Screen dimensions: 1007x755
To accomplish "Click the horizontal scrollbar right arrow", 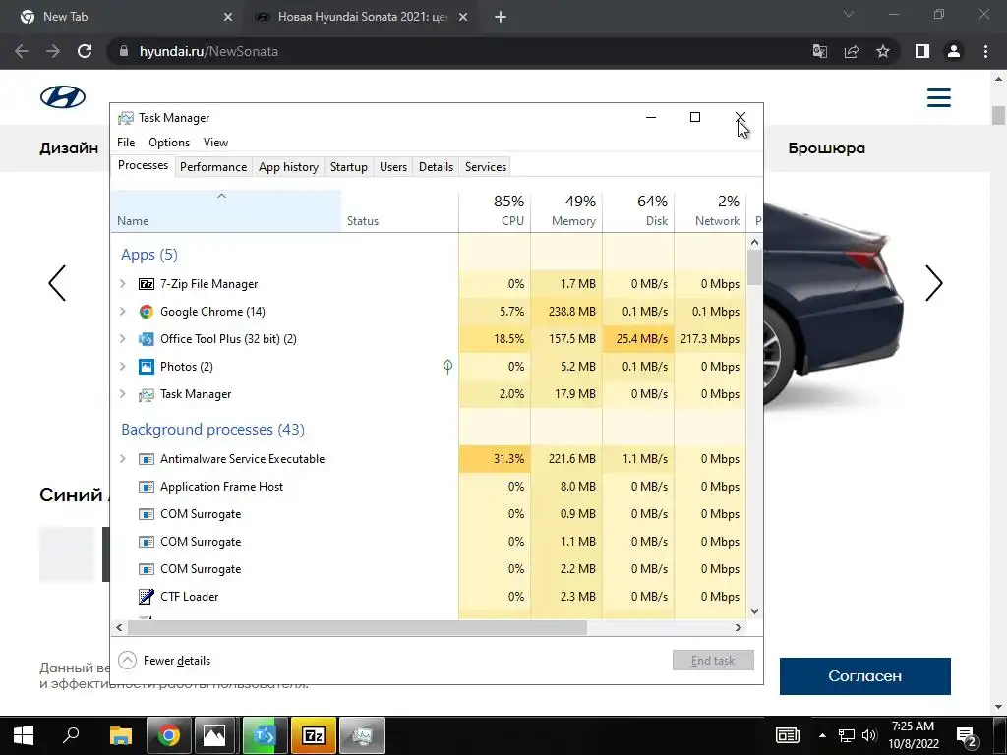I will coord(738,627).
